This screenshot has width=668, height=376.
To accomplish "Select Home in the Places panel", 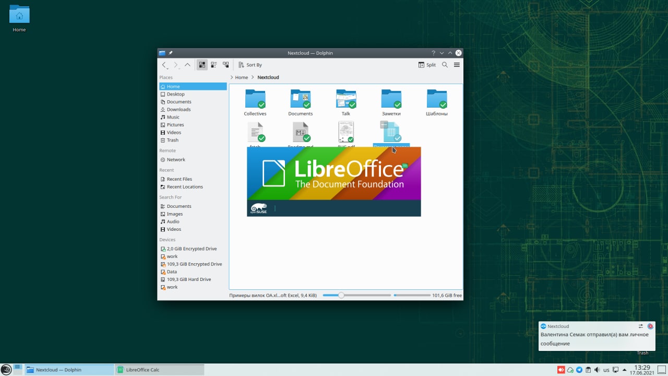I will point(193,86).
